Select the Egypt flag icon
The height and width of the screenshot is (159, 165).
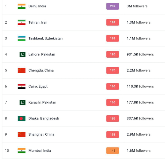click(x=21, y=86)
